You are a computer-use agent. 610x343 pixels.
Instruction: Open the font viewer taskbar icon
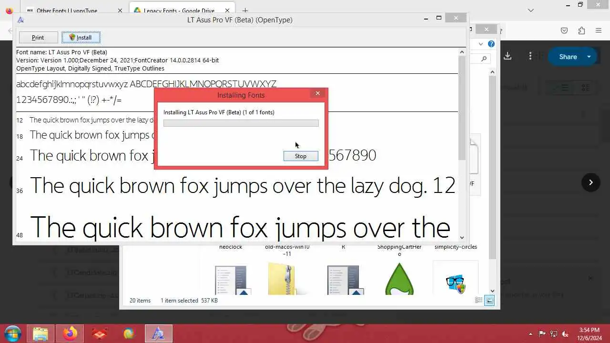pyautogui.click(x=158, y=333)
